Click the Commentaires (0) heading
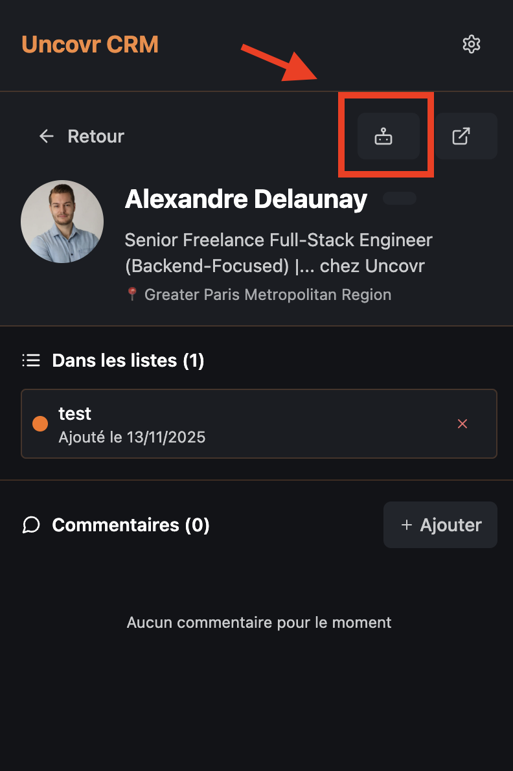 coord(131,525)
